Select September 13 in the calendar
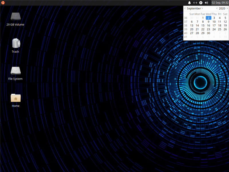 pos(192,26)
